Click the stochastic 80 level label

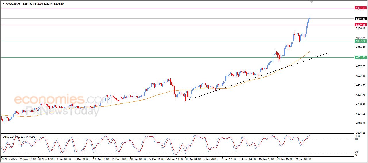point(357,139)
